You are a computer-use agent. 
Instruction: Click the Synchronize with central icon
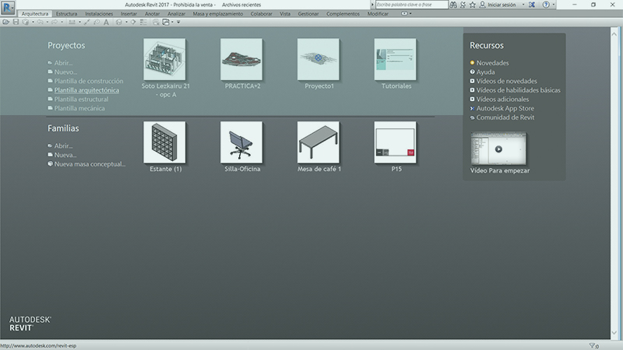26,23
